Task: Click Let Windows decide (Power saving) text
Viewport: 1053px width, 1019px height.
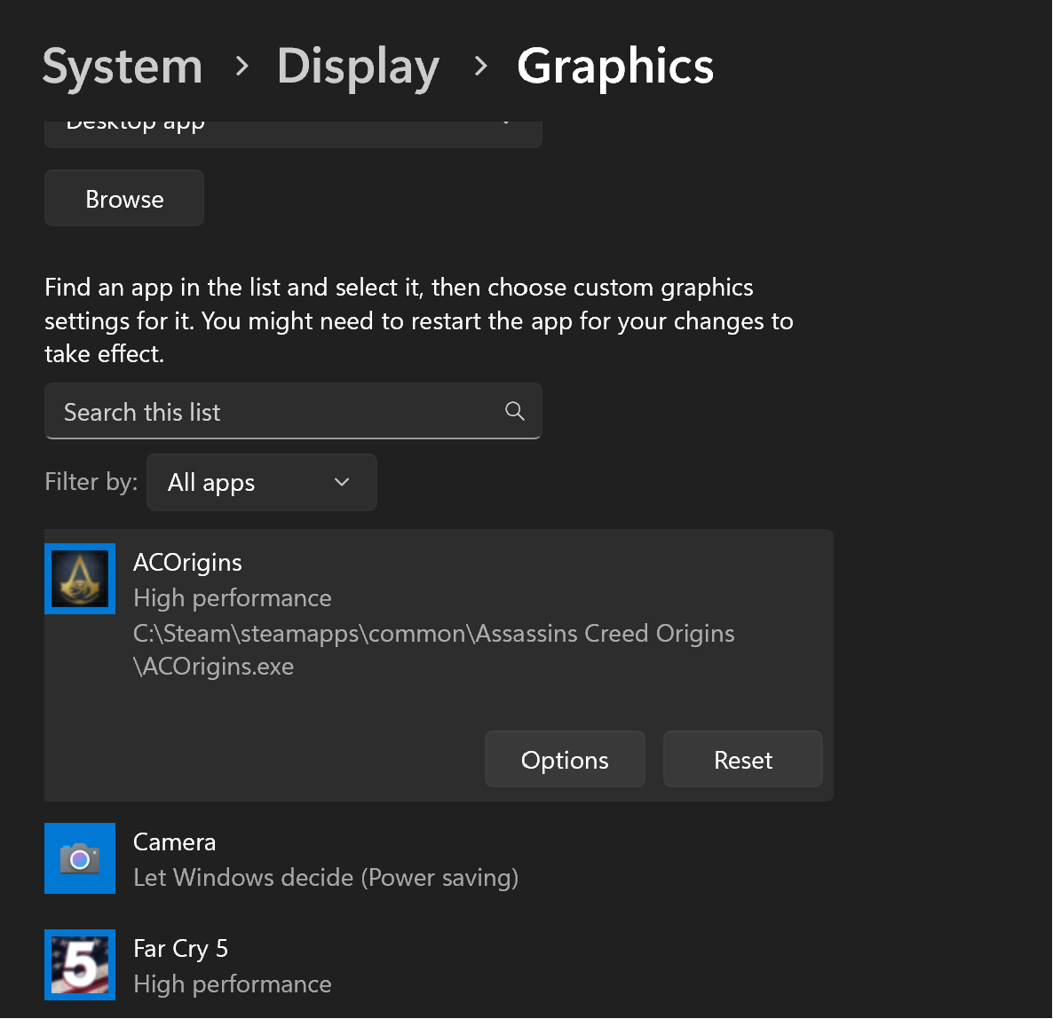Action: [x=326, y=877]
